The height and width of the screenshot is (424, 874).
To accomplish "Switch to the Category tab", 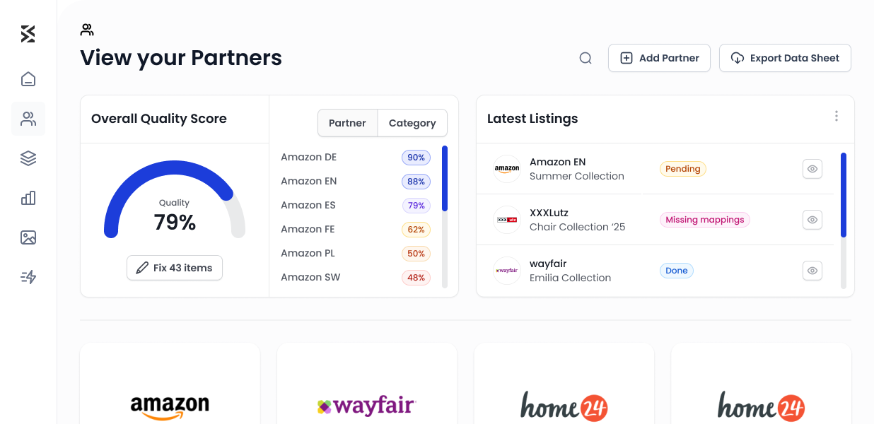I will click(x=412, y=123).
